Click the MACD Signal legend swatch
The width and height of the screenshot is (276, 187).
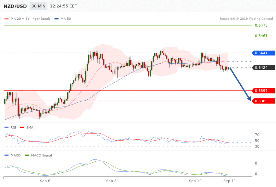(x=27, y=155)
